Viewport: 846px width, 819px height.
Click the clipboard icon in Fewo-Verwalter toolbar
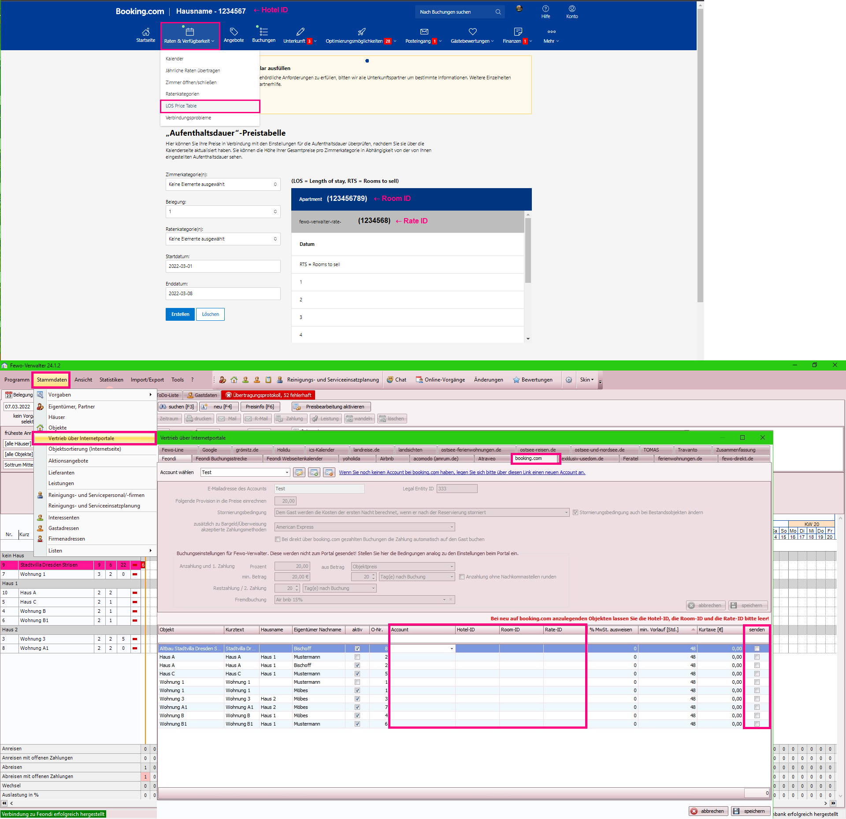click(x=268, y=380)
